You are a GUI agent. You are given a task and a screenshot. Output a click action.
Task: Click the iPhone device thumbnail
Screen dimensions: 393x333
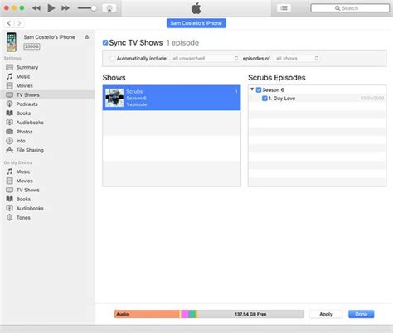(12, 42)
